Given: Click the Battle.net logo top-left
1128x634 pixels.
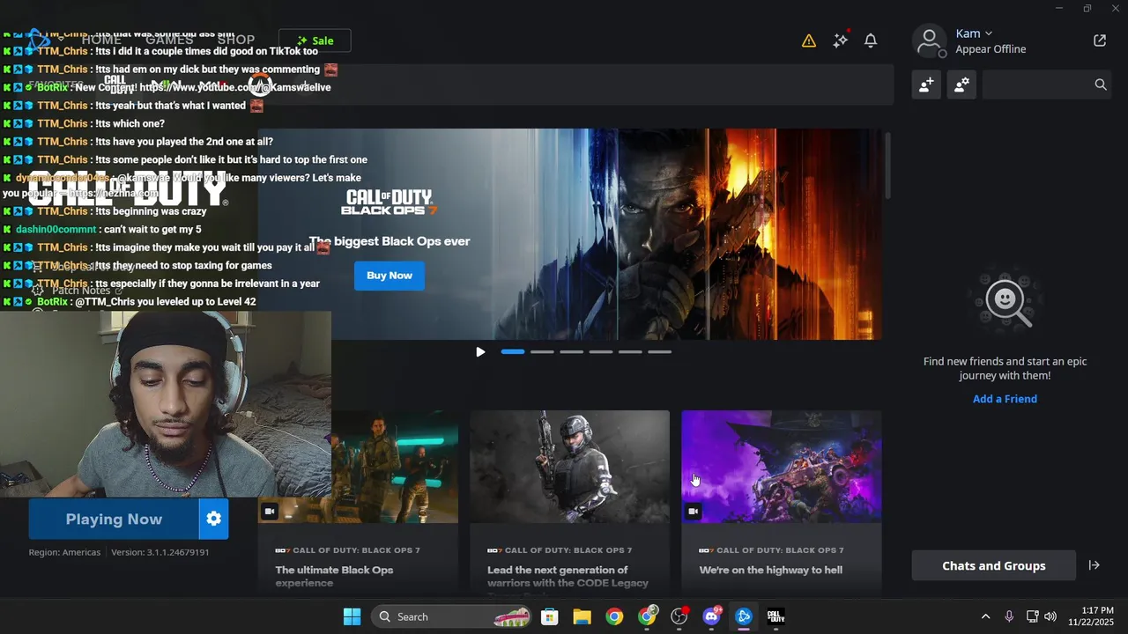Looking at the screenshot, I should pyautogui.click(x=38, y=40).
